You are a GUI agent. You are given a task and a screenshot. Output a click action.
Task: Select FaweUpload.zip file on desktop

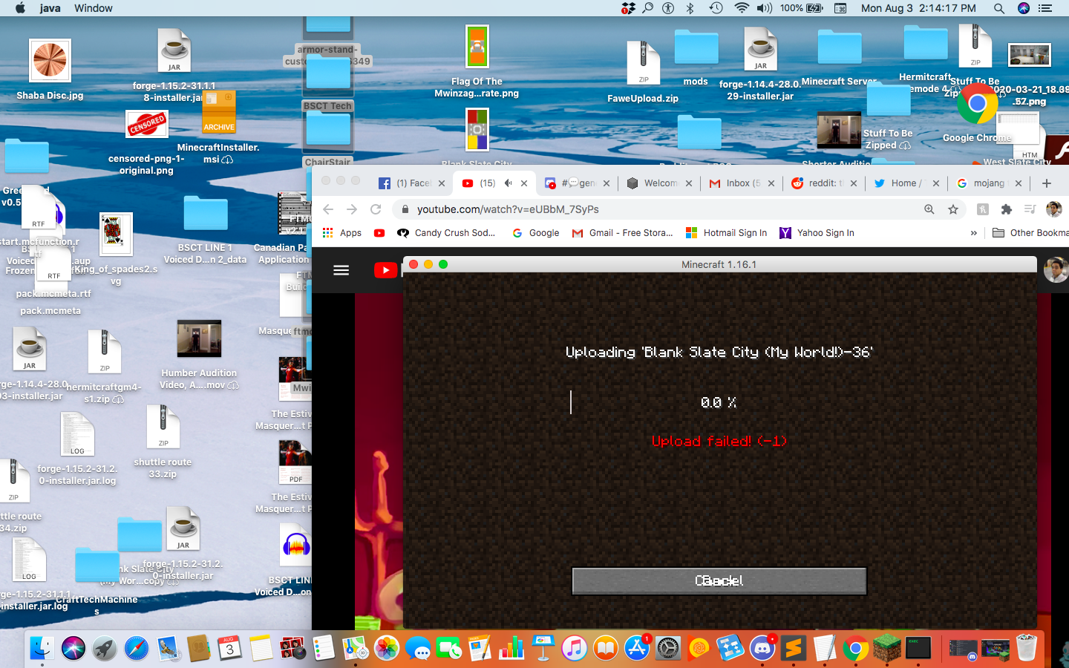pos(643,72)
